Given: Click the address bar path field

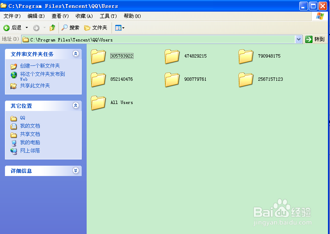Looking at the screenshot, I should (158, 39).
